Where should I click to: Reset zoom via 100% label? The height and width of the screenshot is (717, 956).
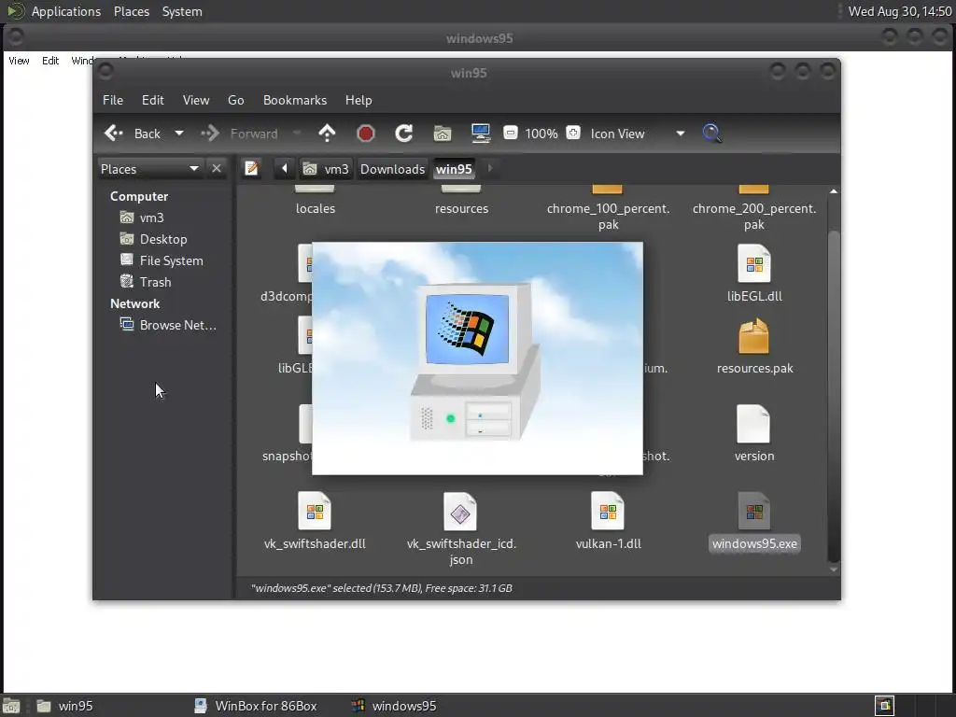pyautogui.click(x=541, y=134)
